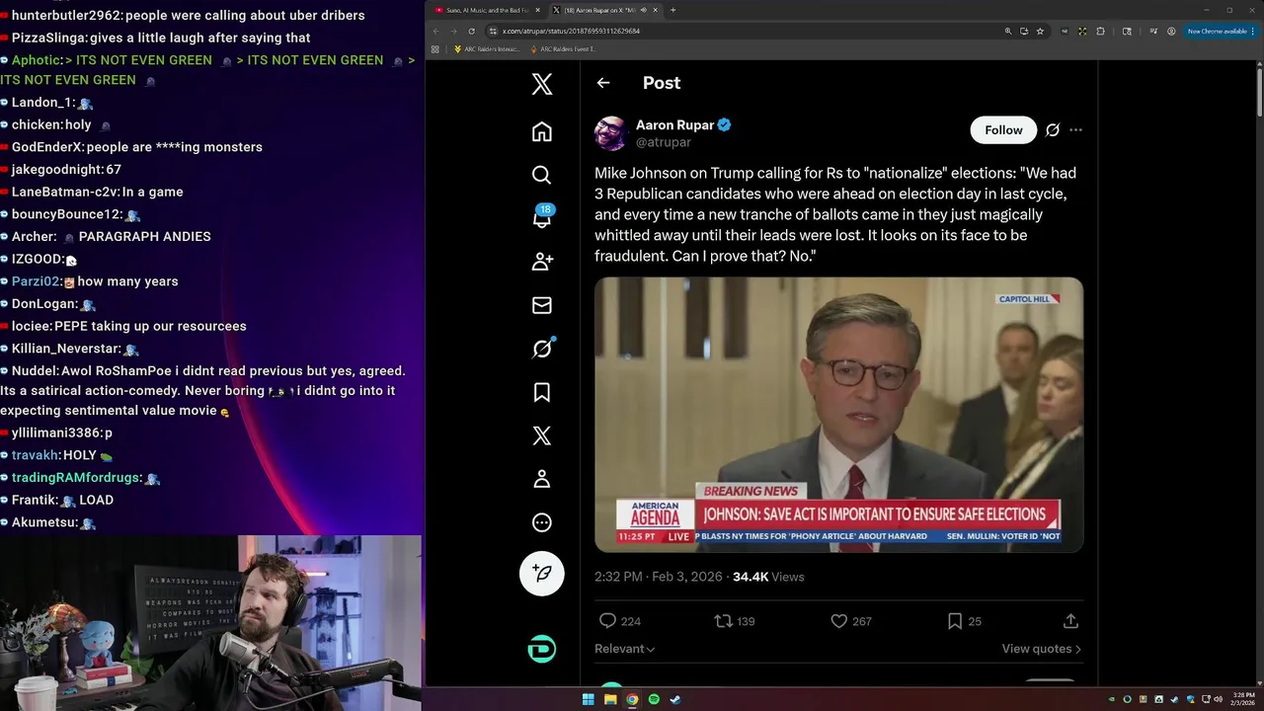Expand the Relevant replies sort dropdown
Image resolution: width=1264 pixels, height=711 pixels.
[x=624, y=649]
